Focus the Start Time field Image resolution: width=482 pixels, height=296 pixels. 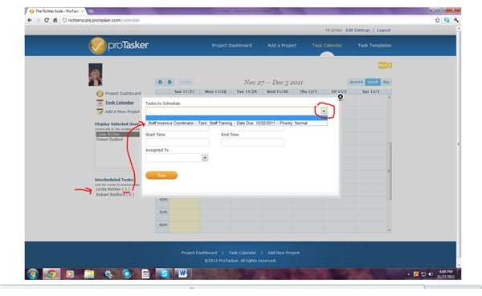point(177,142)
